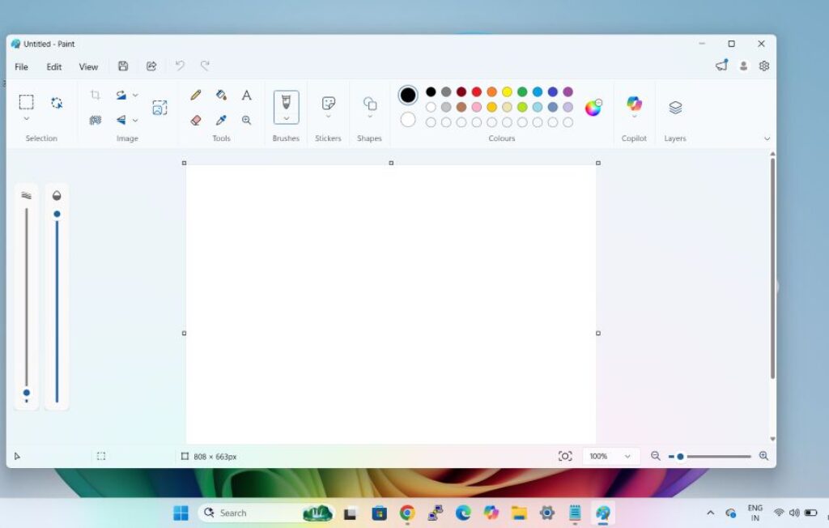
Task: Open the Edit colours wheel
Action: pos(593,108)
